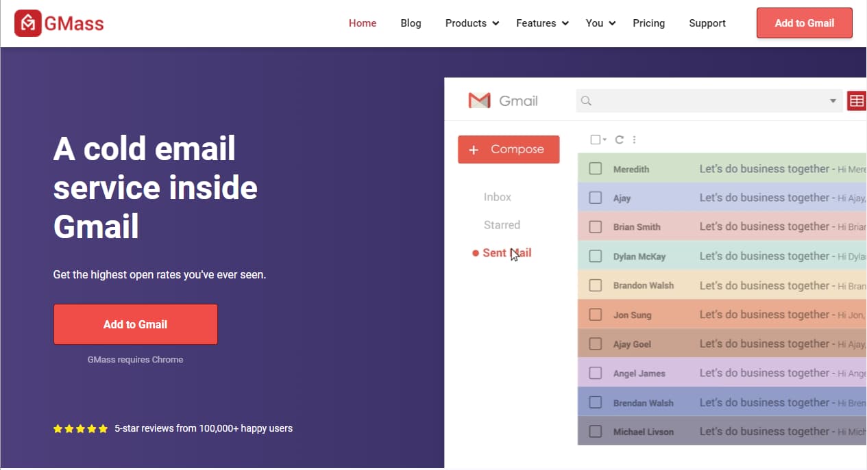
Task: Click the Gmail envelope logo
Action: point(479,101)
